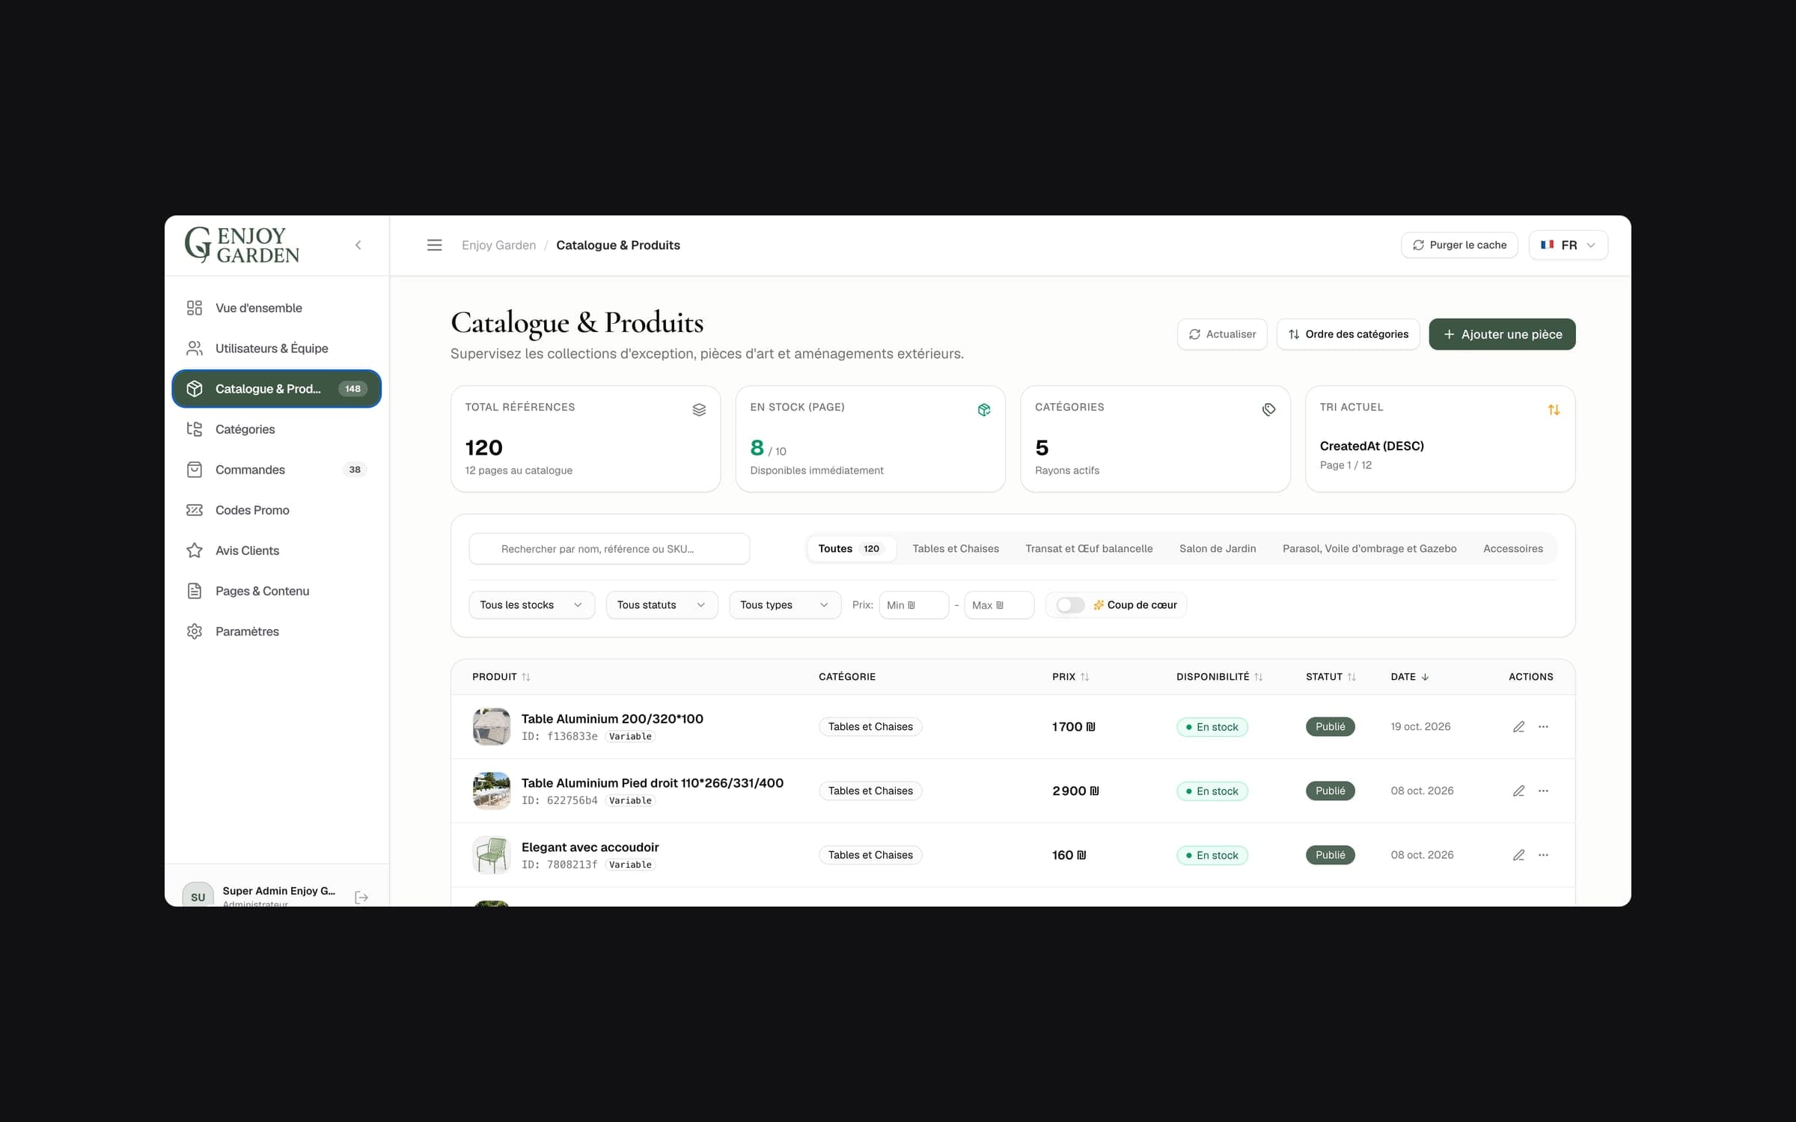Click the Codes Promo ticket icon
Image resolution: width=1796 pixels, height=1122 pixels.
[x=195, y=510]
